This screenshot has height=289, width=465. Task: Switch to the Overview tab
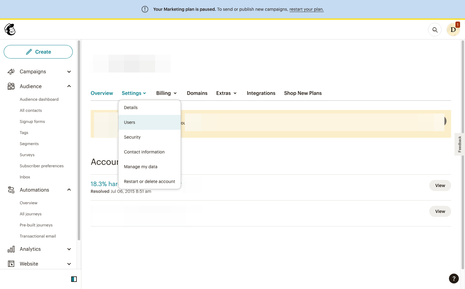(x=102, y=93)
